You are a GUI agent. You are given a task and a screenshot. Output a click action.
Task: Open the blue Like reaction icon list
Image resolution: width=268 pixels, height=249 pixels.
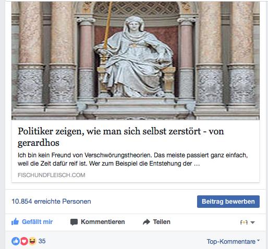click(x=16, y=241)
